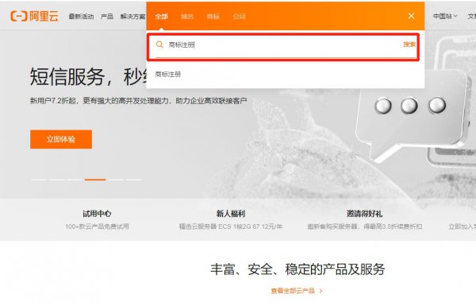Viewport: 476px width, 302px height.
Task: Select the active orange carousel indicator
Action: click(x=95, y=180)
